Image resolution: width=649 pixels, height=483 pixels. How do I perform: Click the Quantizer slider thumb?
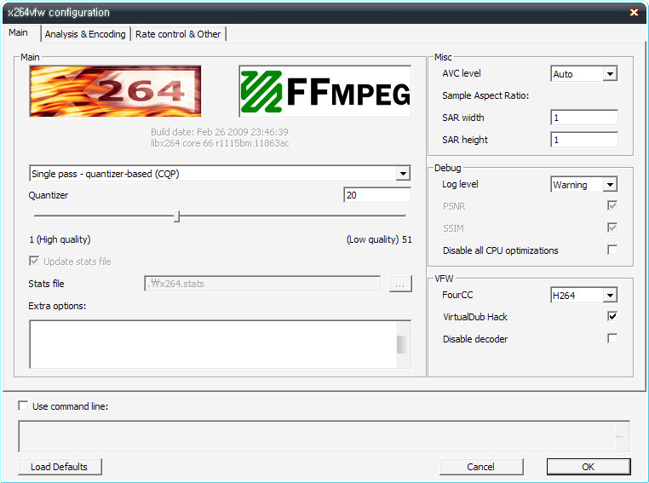[x=177, y=216]
